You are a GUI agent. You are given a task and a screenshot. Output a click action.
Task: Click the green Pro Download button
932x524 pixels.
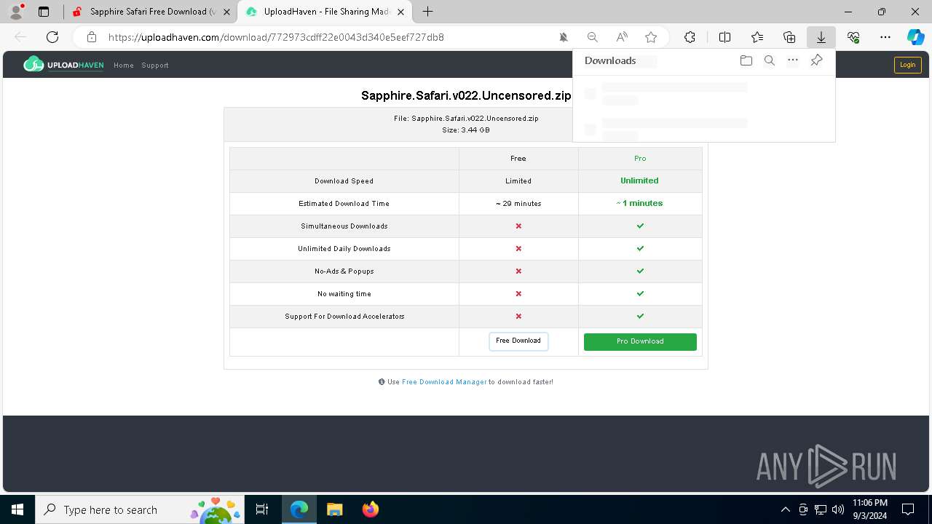tap(640, 341)
